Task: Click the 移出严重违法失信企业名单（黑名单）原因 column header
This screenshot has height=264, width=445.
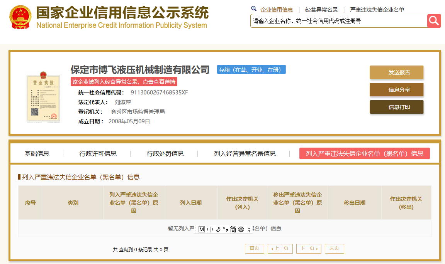Action: coord(297,203)
